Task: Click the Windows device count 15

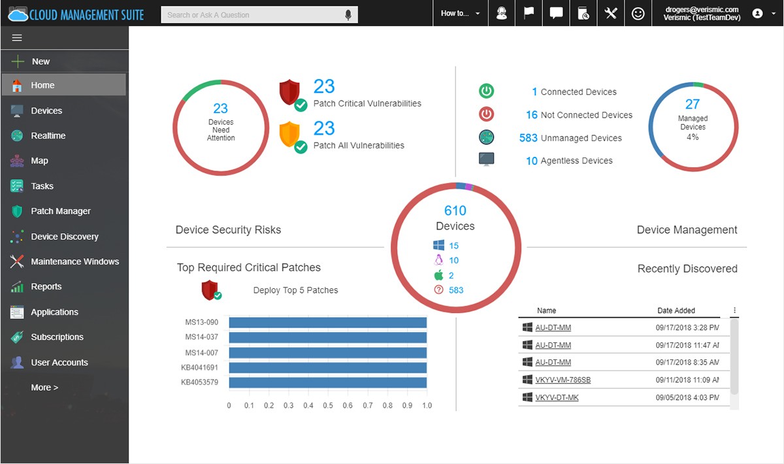Action: (x=454, y=246)
